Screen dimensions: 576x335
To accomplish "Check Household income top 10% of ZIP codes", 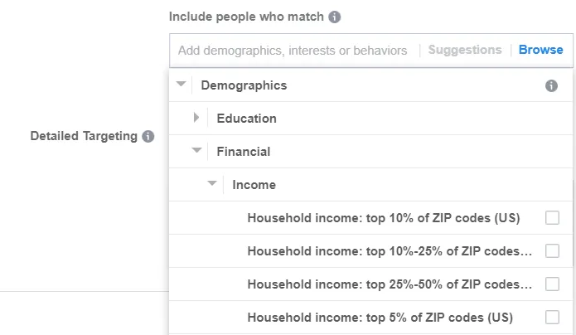I will click(552, 218).
